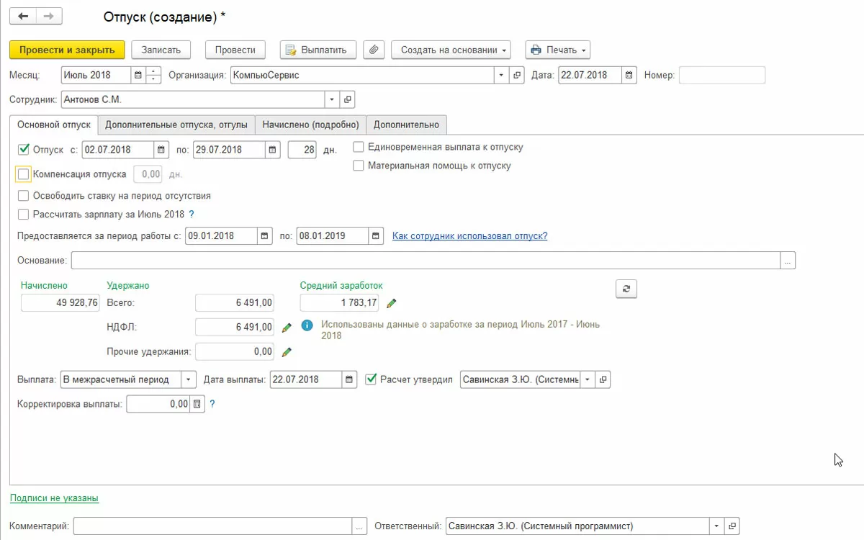Edit Прочие удержания with pencil icon

[287, 352]
